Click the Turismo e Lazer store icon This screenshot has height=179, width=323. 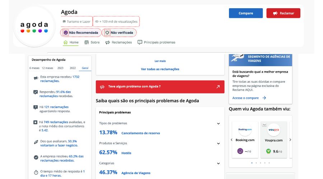pyautogui.click(x=64, y=21)
